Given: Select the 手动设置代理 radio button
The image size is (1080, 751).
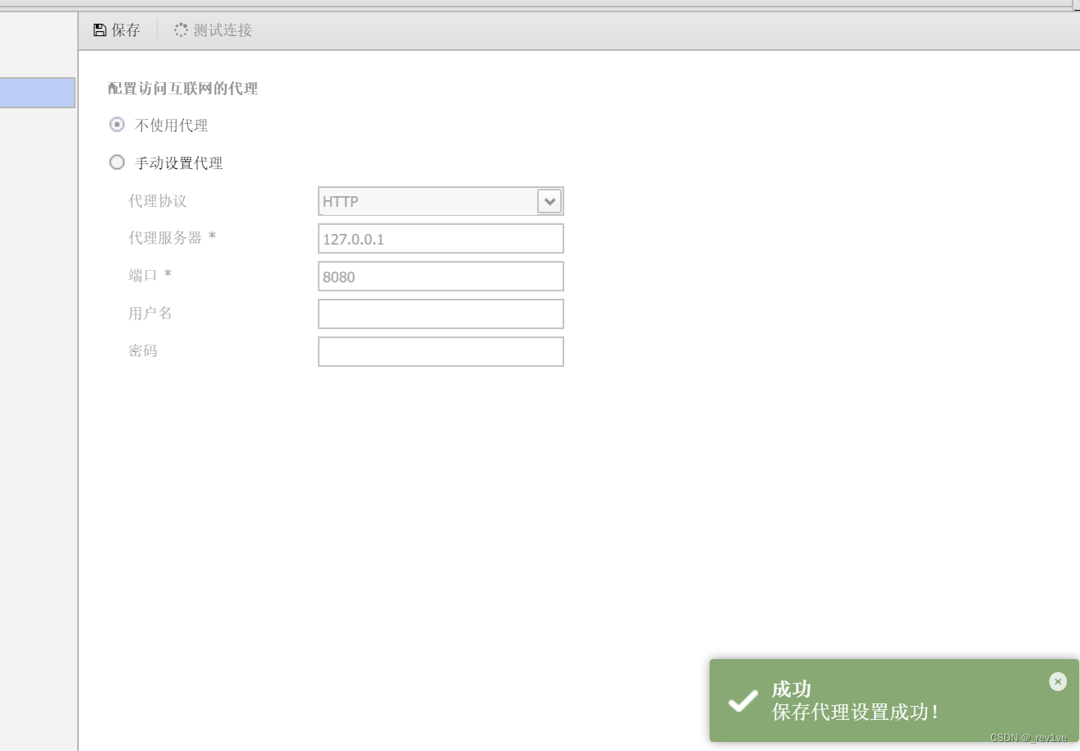Looking at the screenshot, I should coord(117,163).
